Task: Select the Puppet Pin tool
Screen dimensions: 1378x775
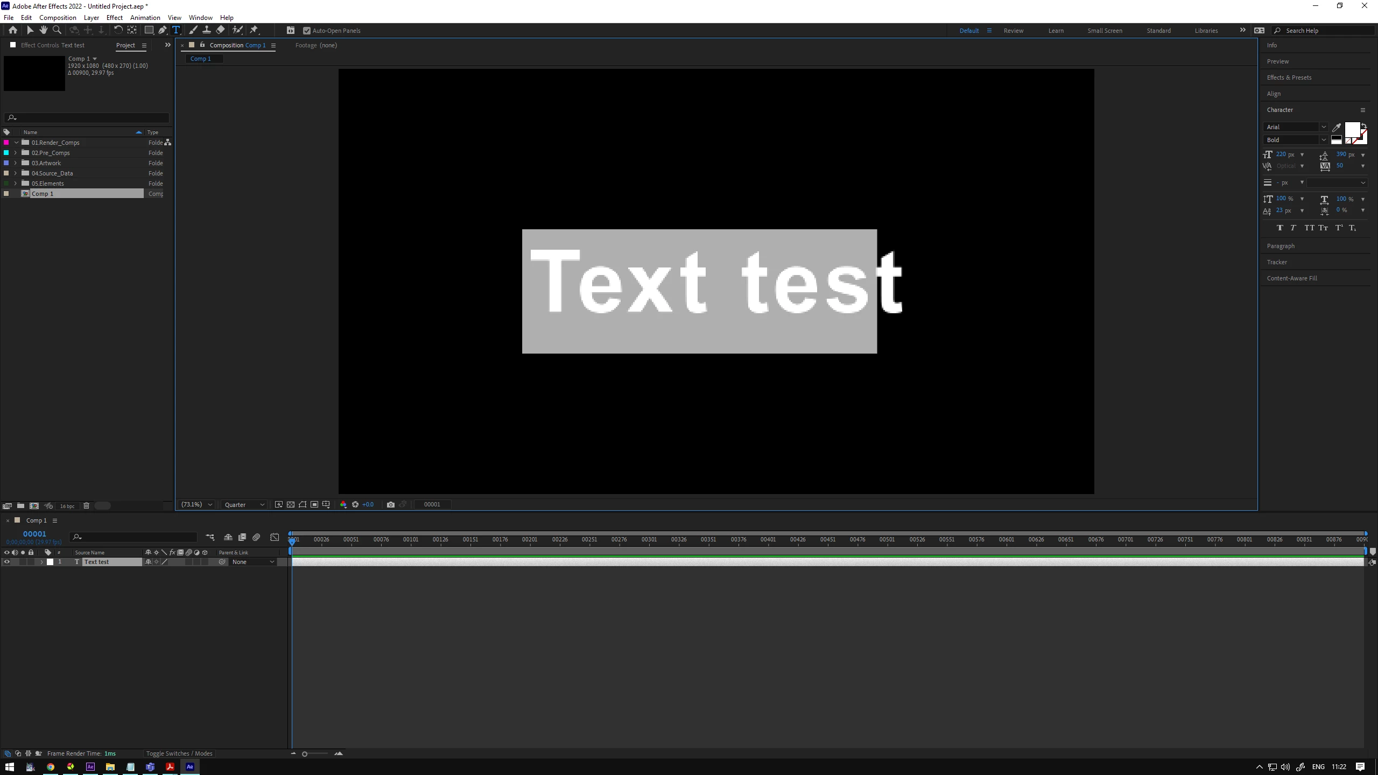Action: coord(254,30)
